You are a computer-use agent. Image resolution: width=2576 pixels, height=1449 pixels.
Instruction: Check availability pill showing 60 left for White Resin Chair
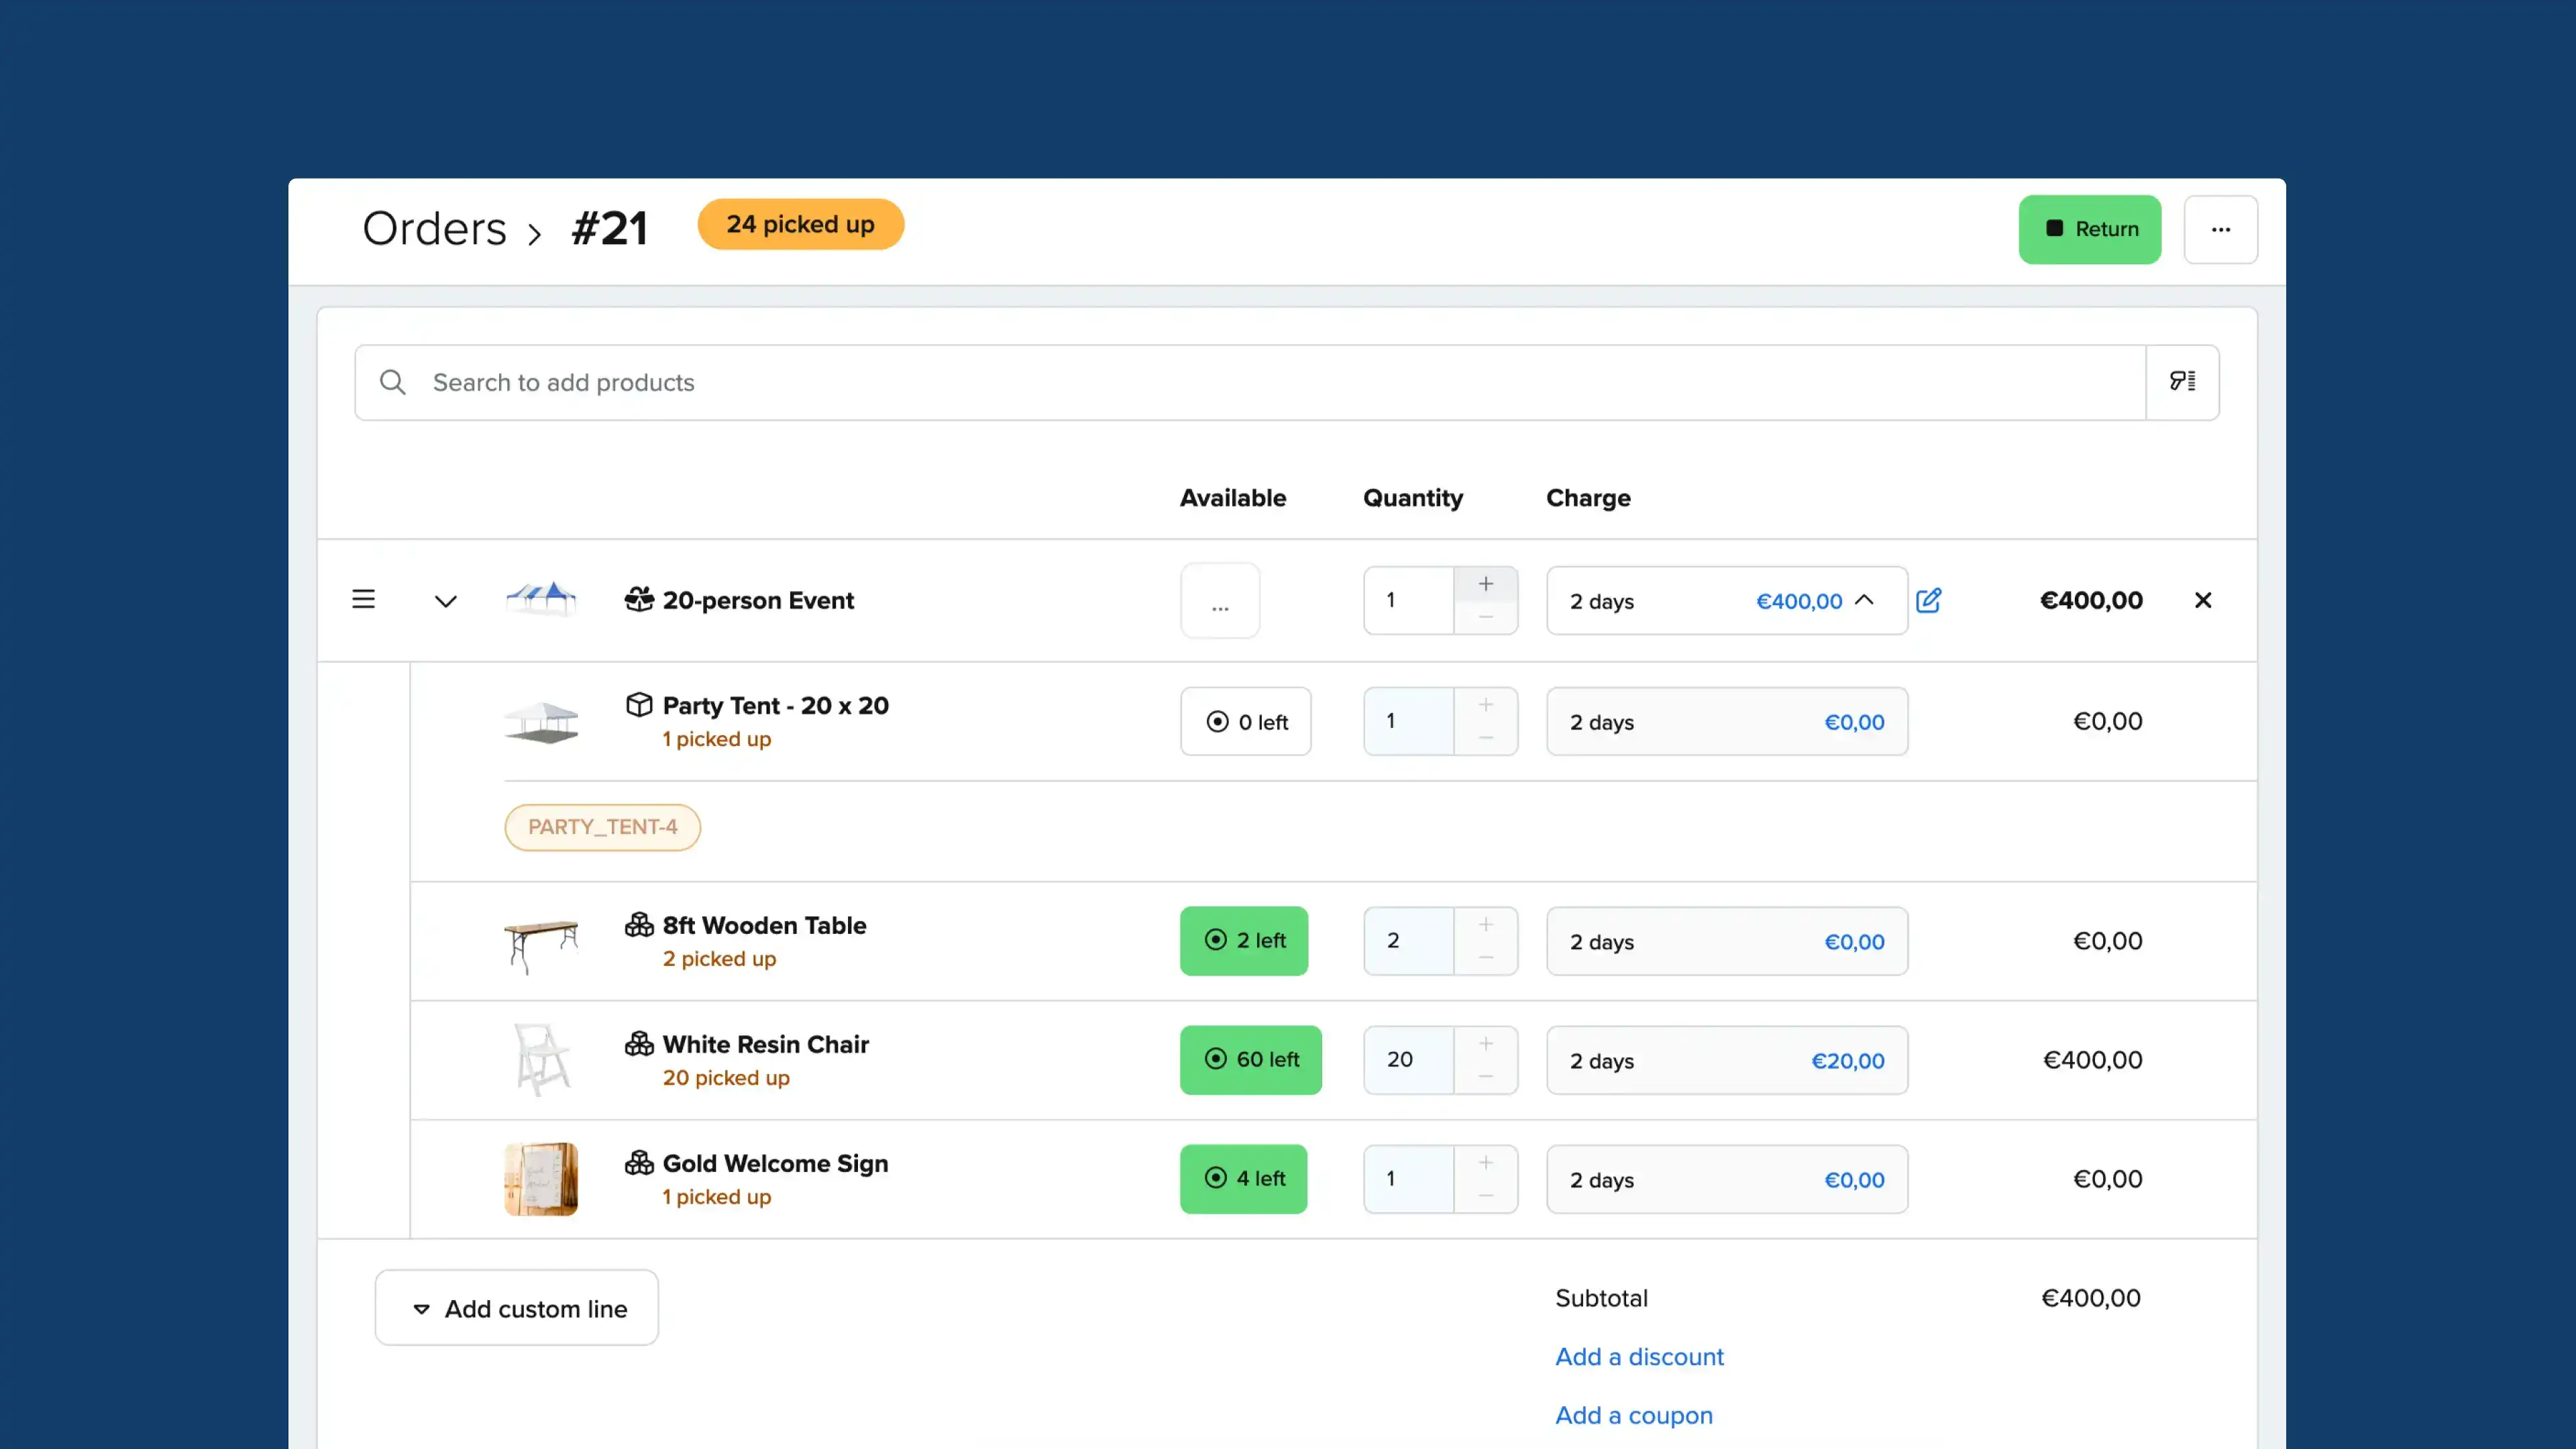pos(1250,1059)
